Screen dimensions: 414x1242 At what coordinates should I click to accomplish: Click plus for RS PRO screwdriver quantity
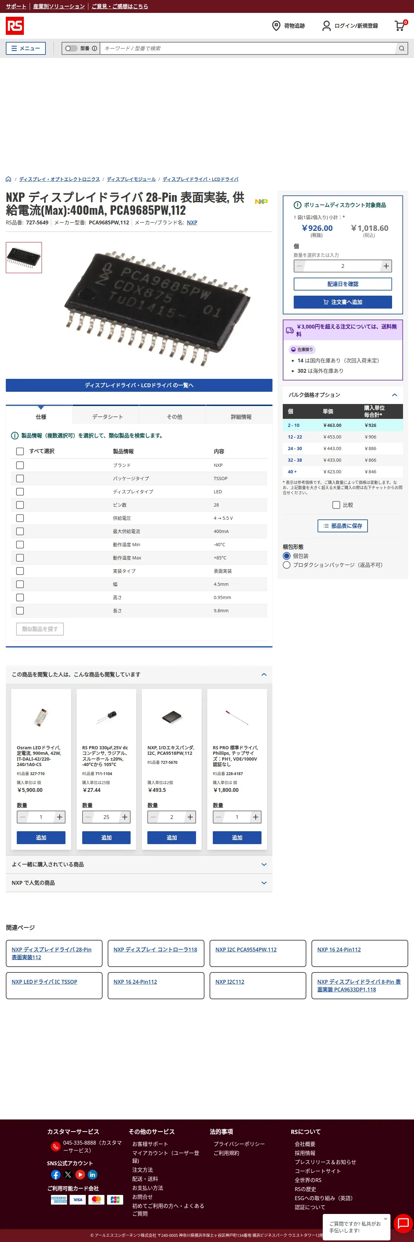tap(255, 817)
